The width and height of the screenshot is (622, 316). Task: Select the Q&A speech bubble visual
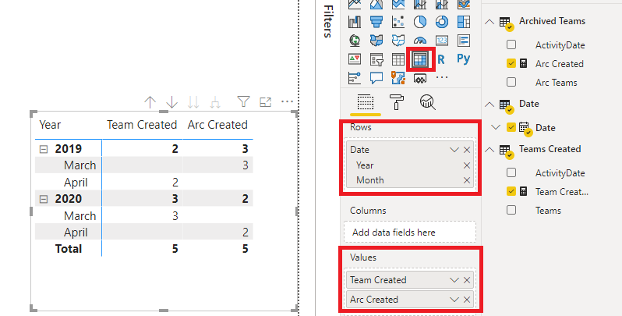[376, 78]
